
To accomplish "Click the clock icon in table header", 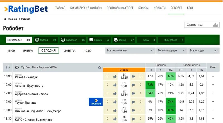I will (8, 67).
